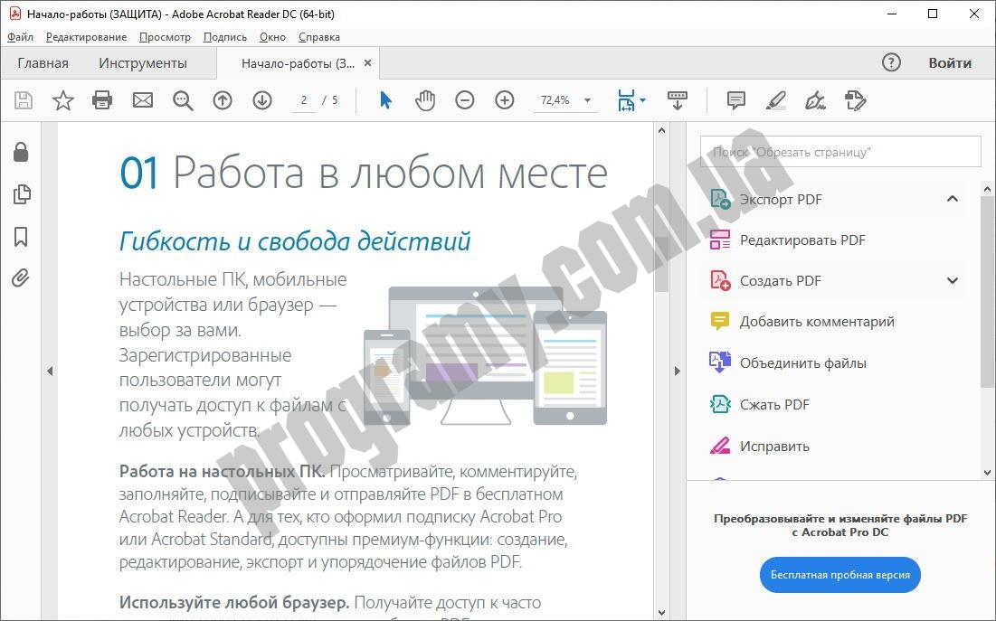Click the Сжать PDF tool icon

click(x=720, y=404)
